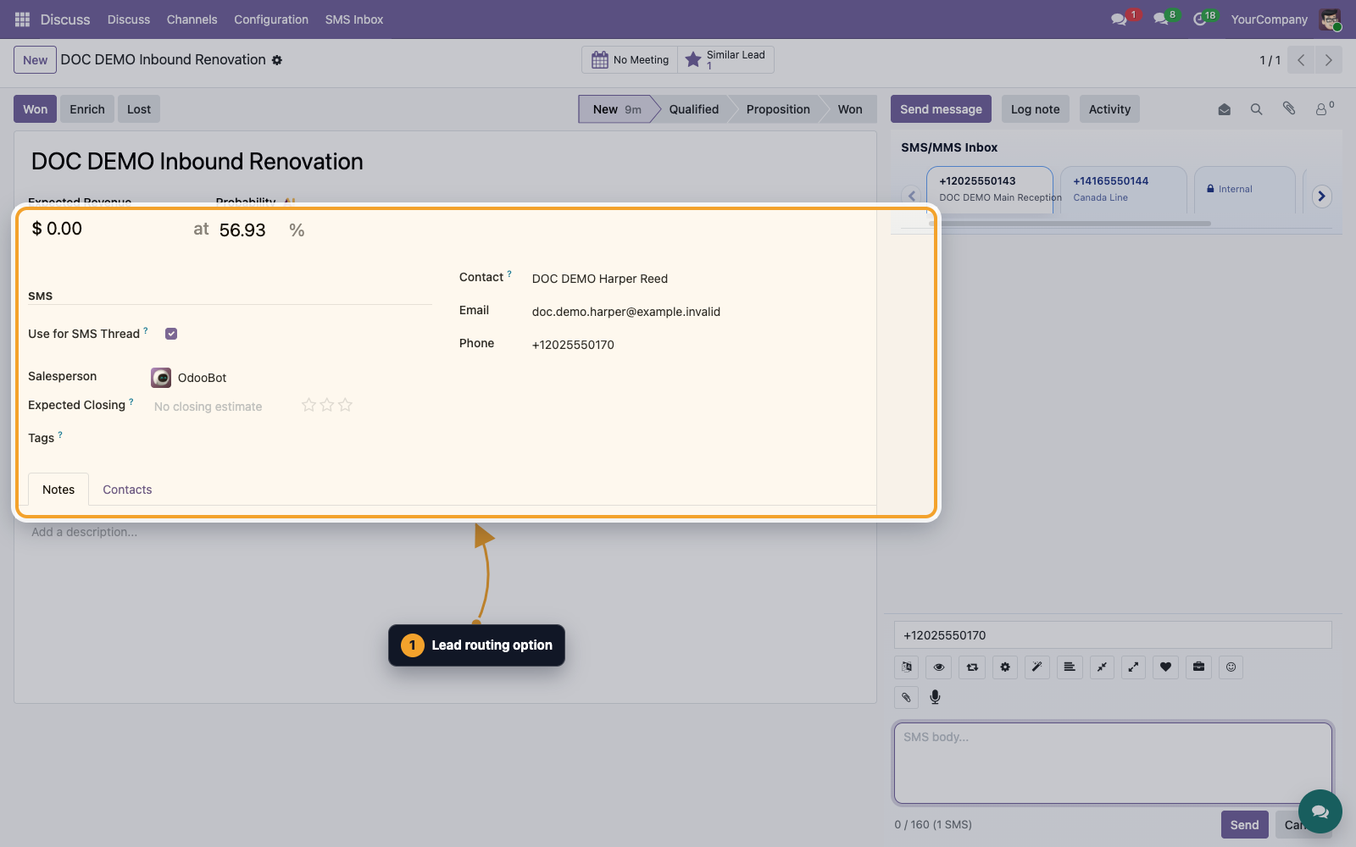This screenshot has width=1356, height=847.
Task: Open chatter attachments with the paperclip icon
Action: [1289, 108]
